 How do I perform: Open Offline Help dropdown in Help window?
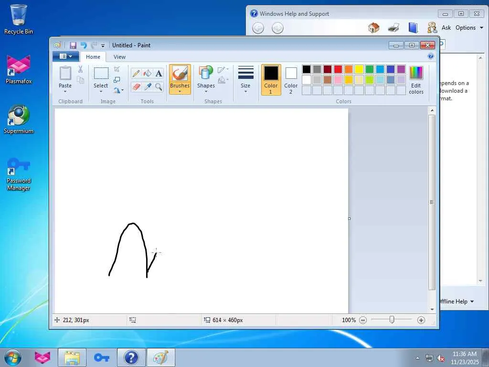point(456,302)
